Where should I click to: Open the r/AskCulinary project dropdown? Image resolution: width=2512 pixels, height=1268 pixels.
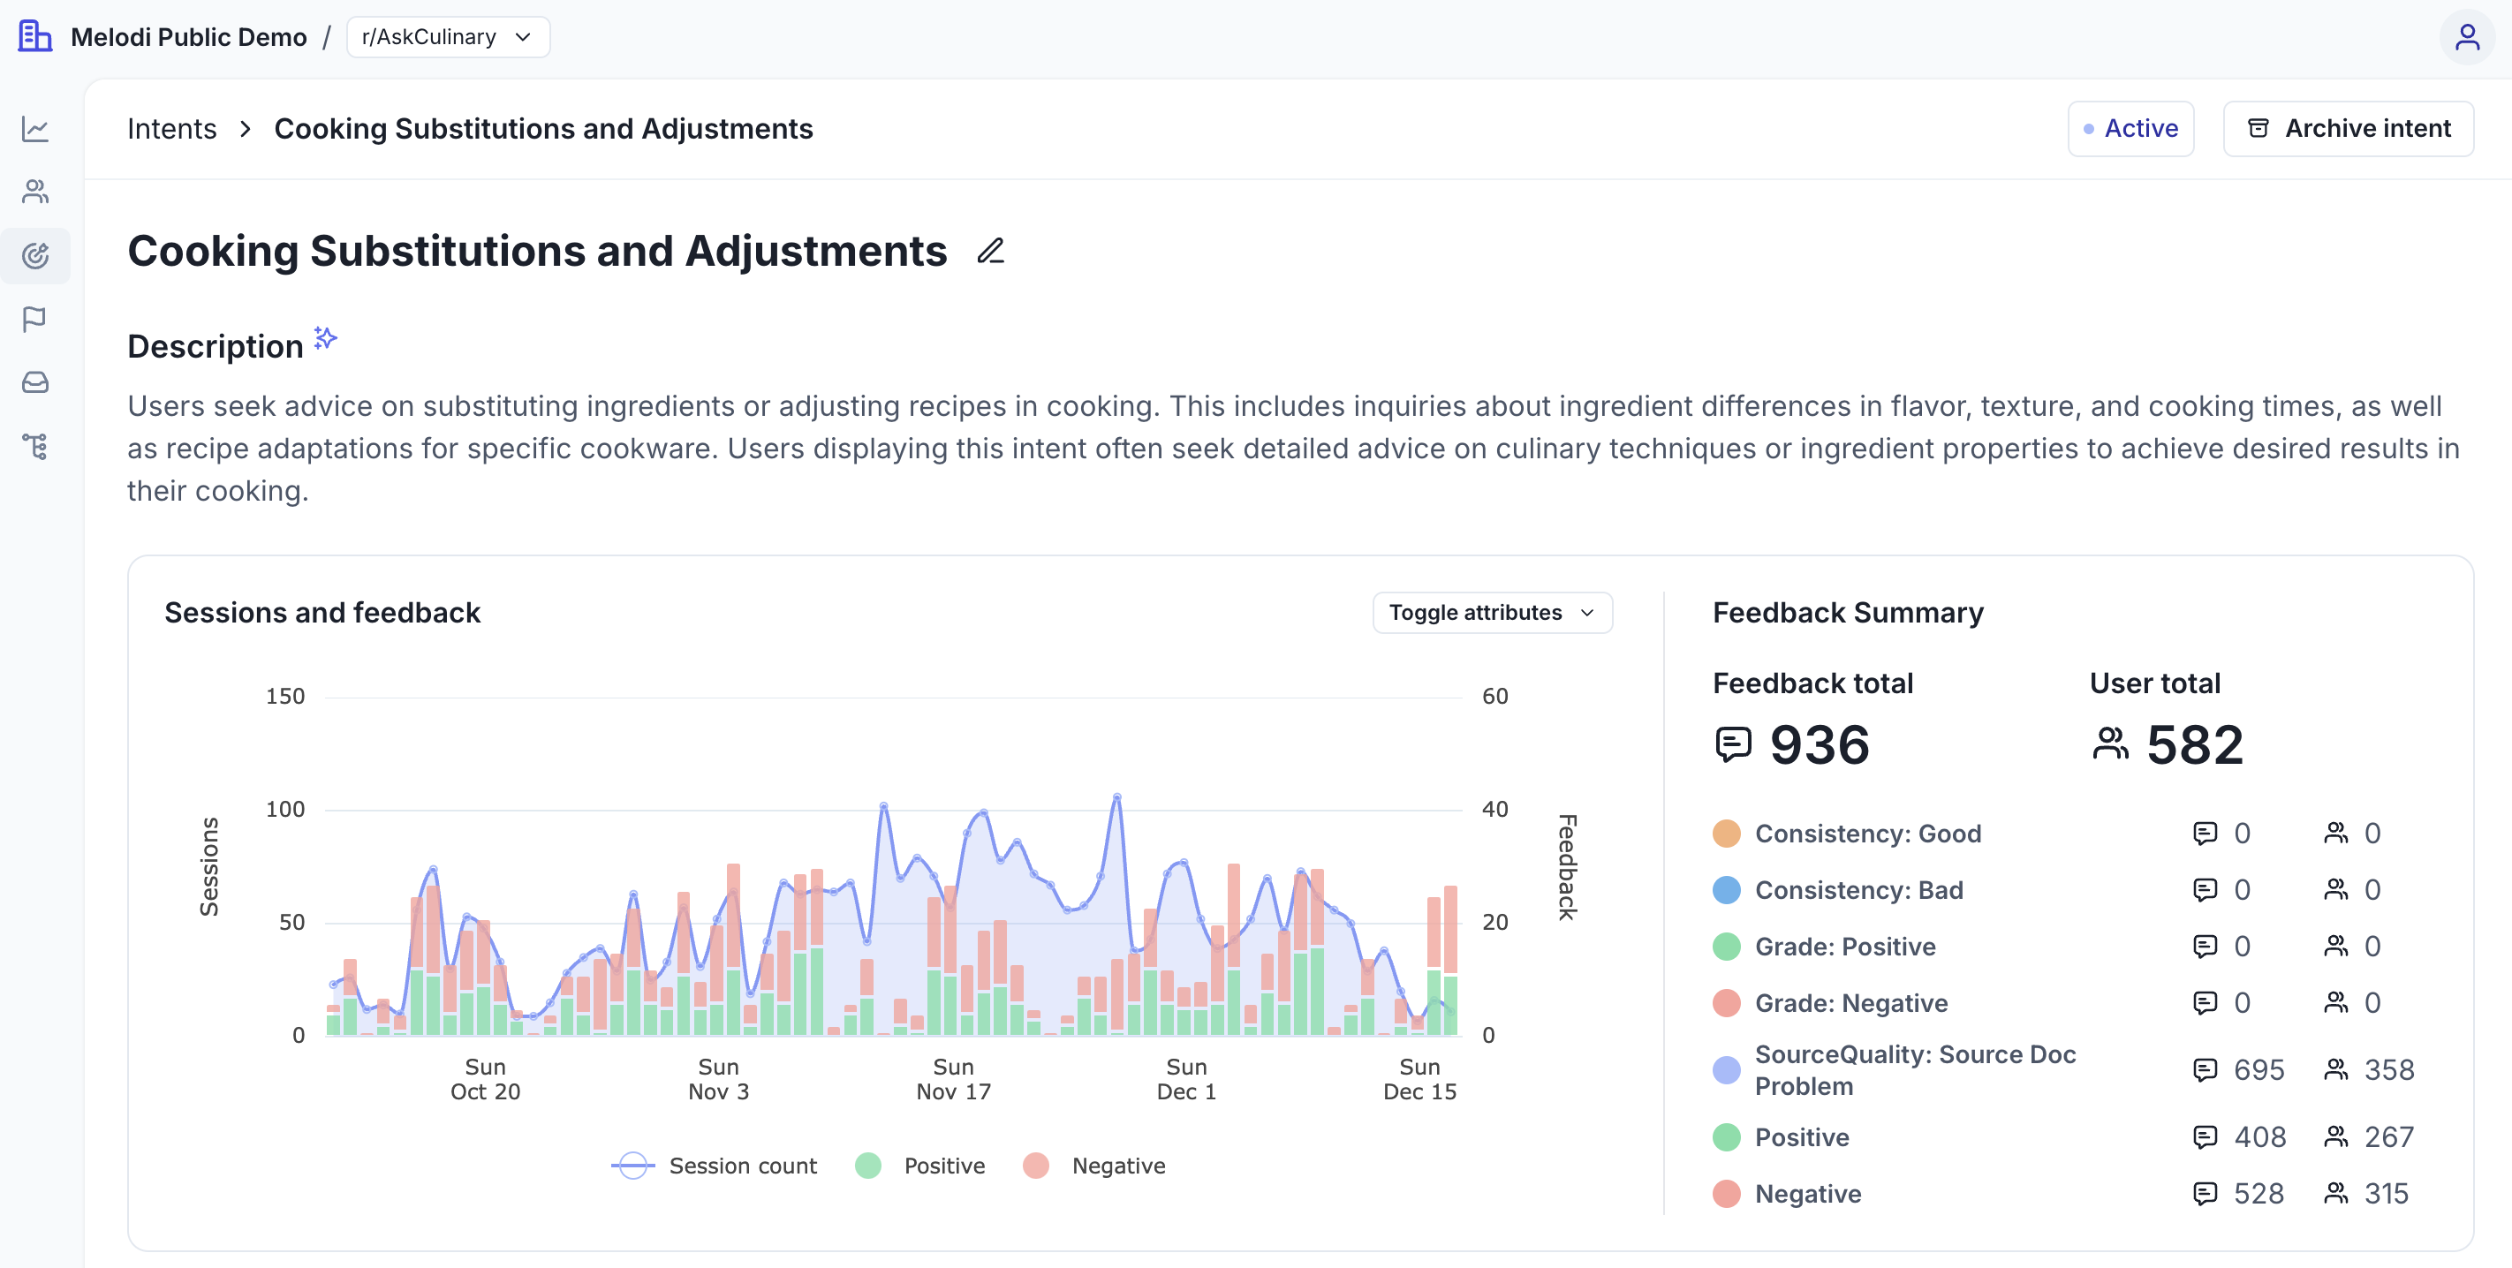[x=448, y=36]
